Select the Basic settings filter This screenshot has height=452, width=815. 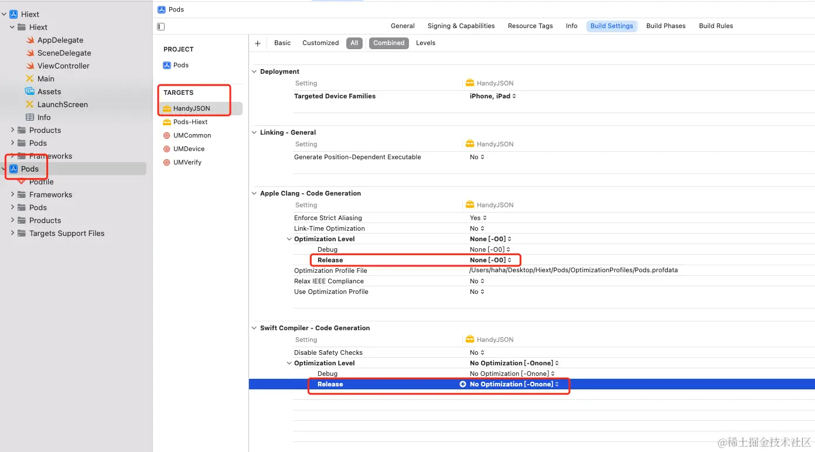tap(282, 43)
